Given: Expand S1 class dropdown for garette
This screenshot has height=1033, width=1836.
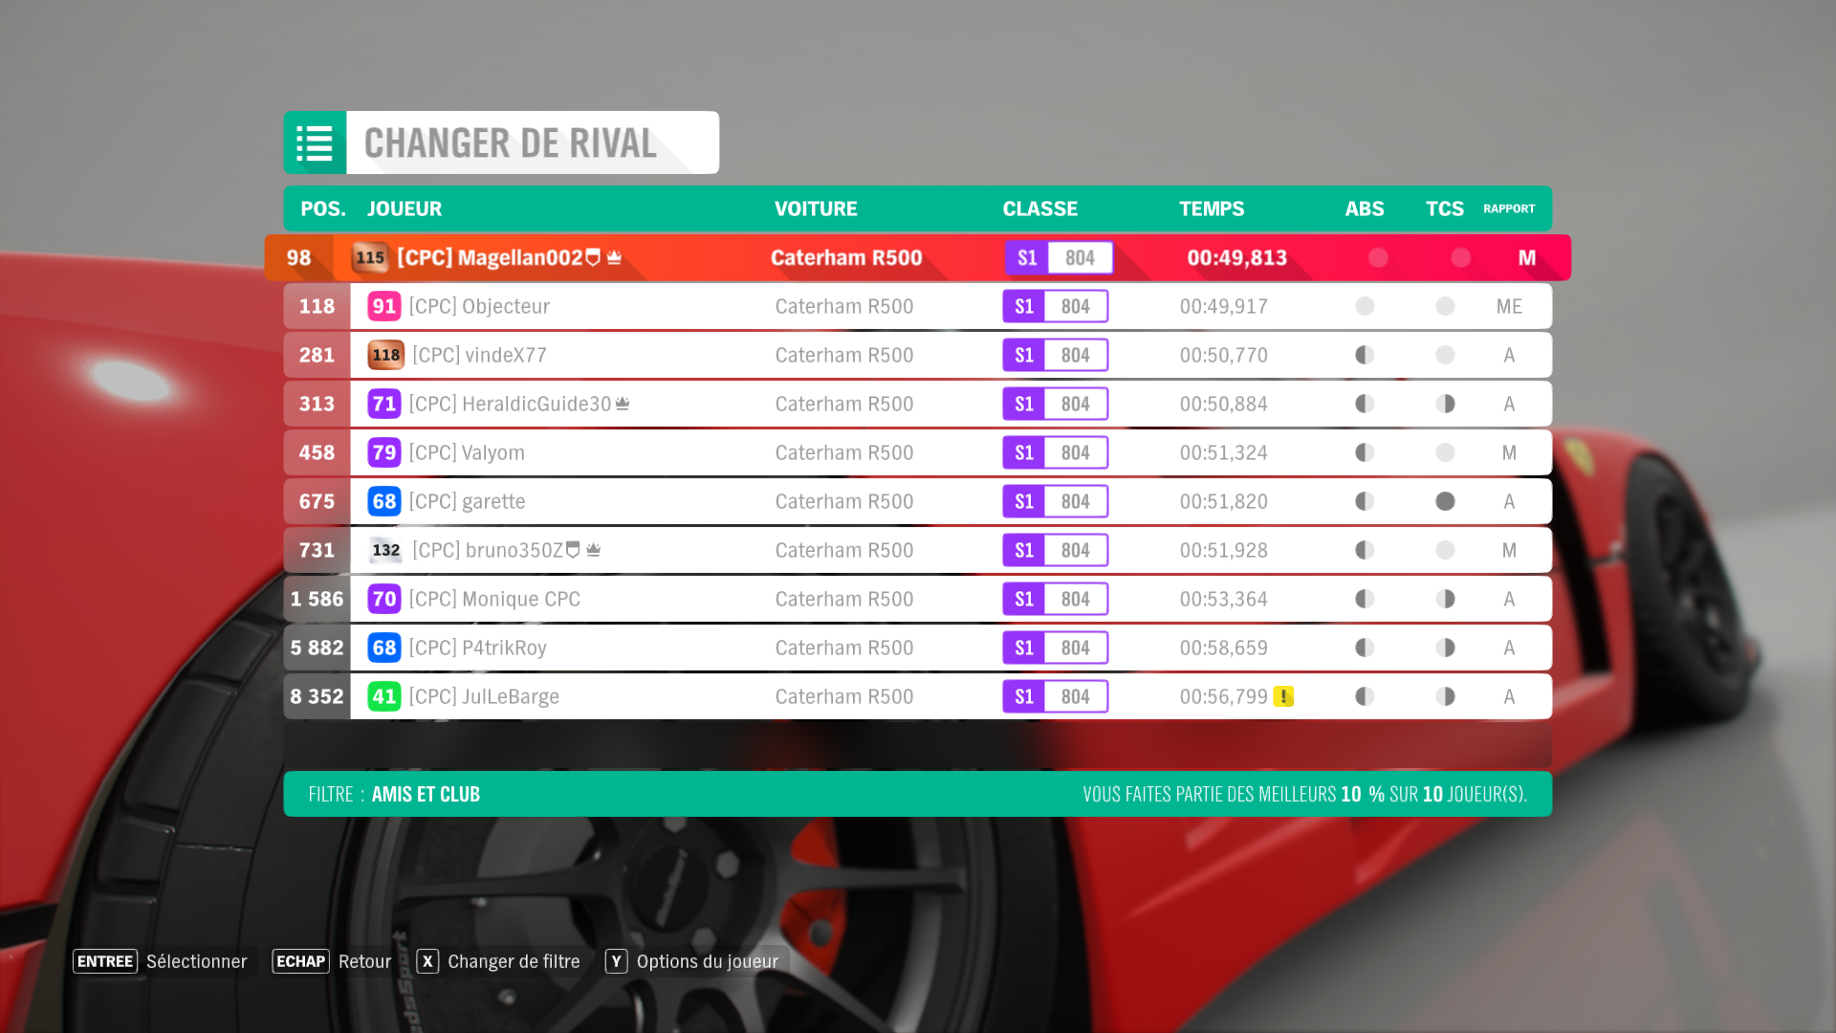Looking at the screenshot, I should click(1024, 501).
